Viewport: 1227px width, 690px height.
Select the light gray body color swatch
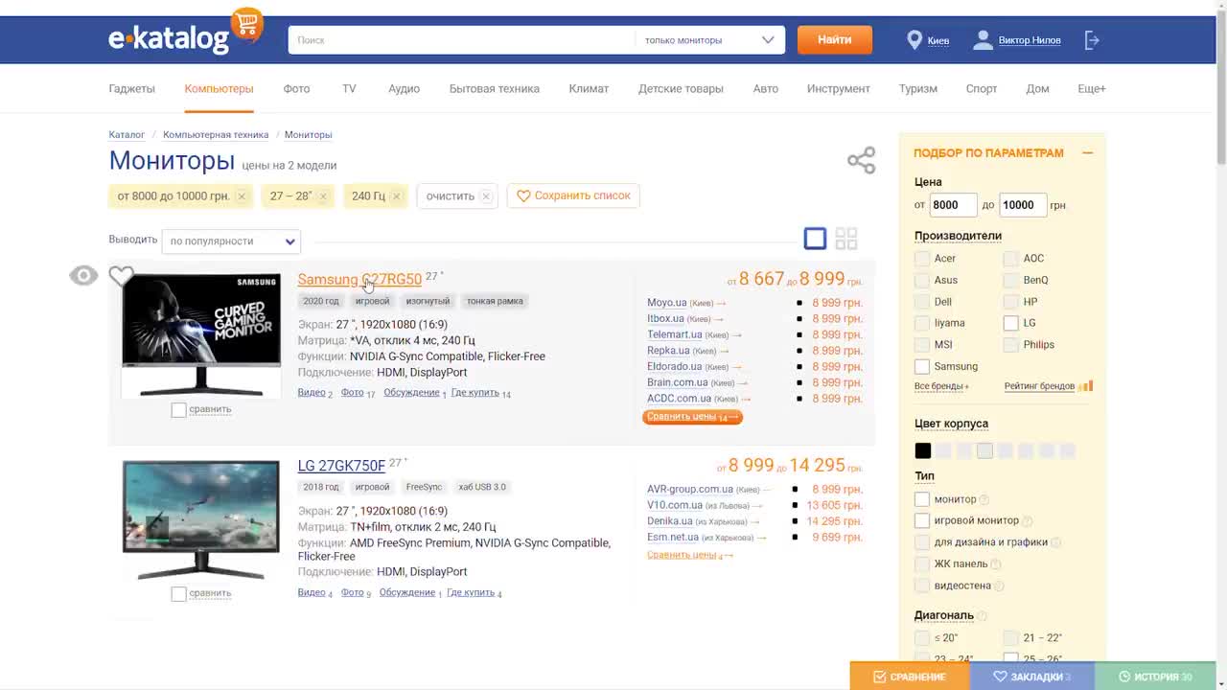coord(984,450)
